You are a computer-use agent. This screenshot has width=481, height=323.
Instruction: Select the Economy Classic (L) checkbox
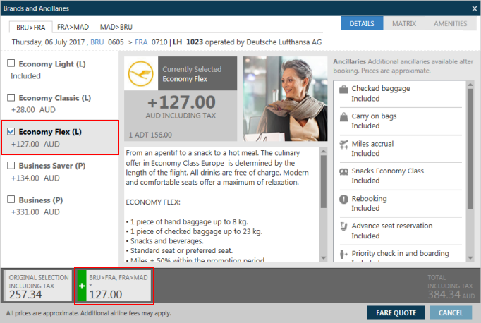coord(11,98)
